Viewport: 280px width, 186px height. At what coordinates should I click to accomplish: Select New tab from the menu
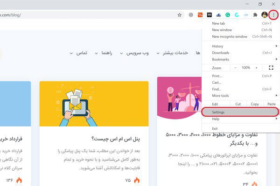(x=241, y=23)
